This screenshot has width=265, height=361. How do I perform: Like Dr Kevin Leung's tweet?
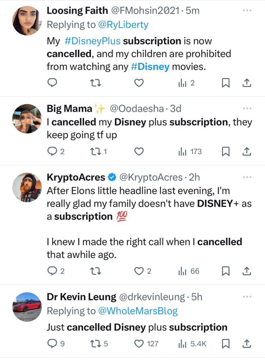(x=139, y=344)
